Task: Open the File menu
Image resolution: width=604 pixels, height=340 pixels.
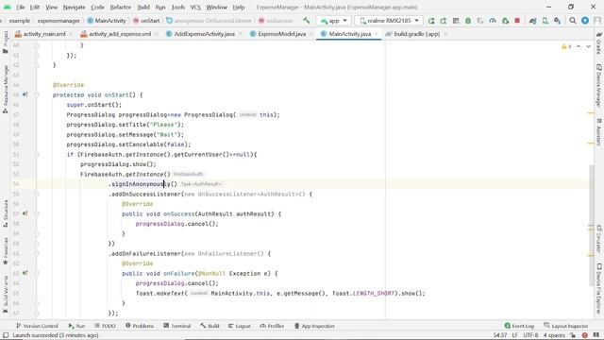Action: [x=20, y=7]
